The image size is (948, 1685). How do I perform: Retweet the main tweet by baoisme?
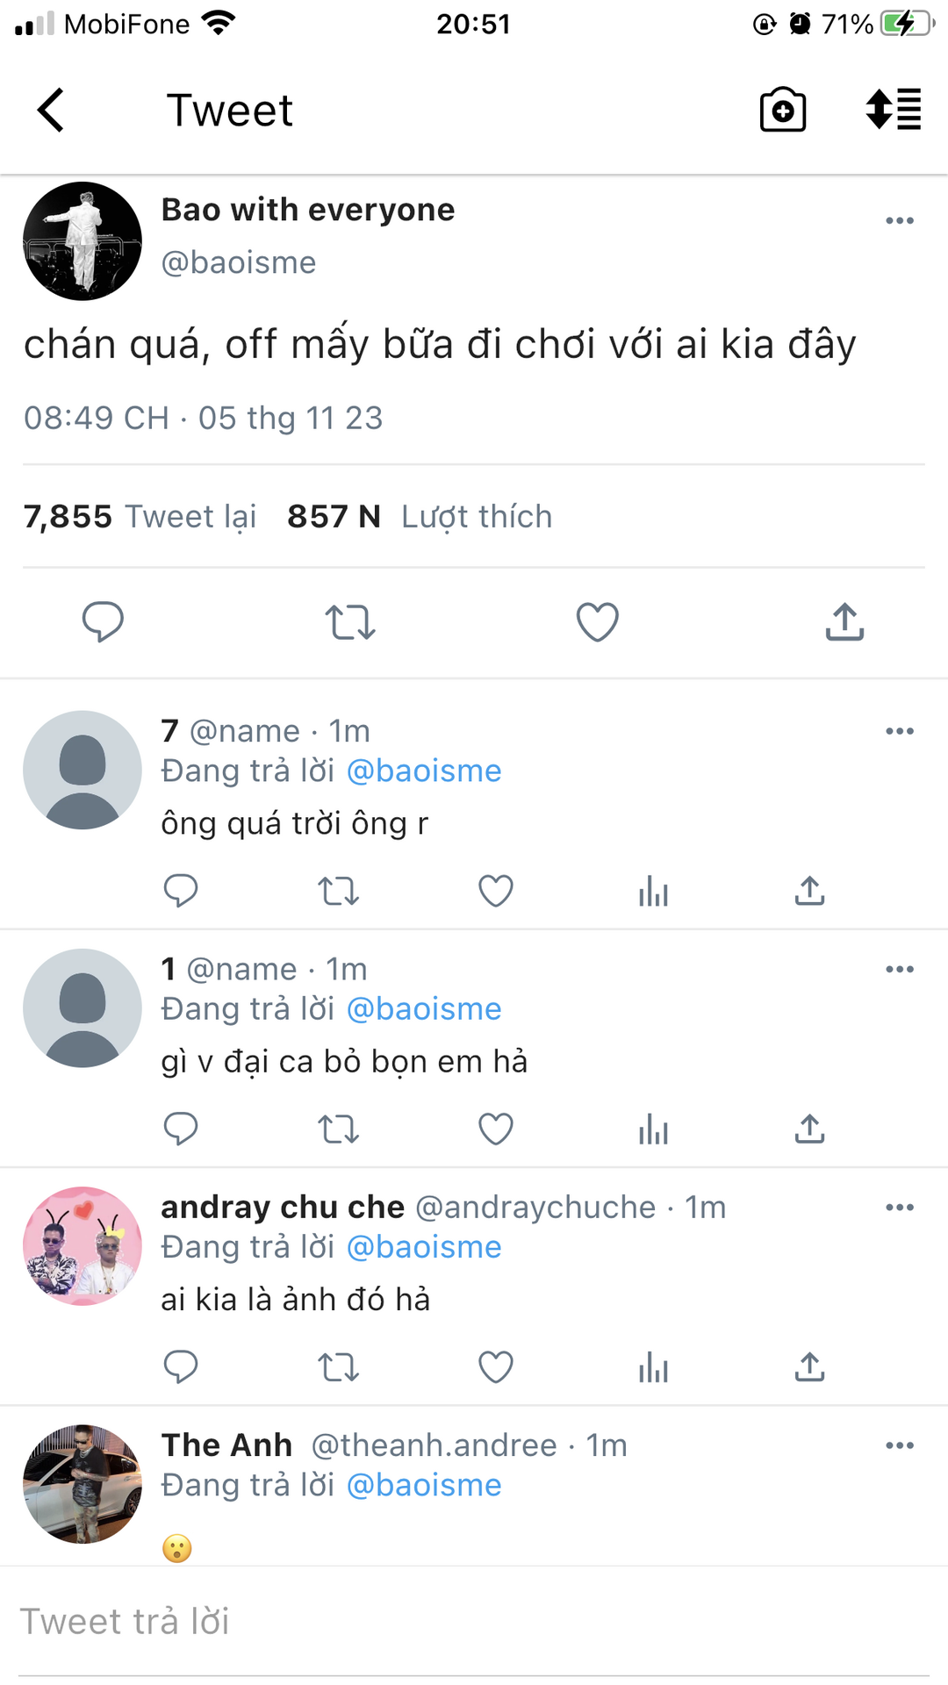click(350, 622)
